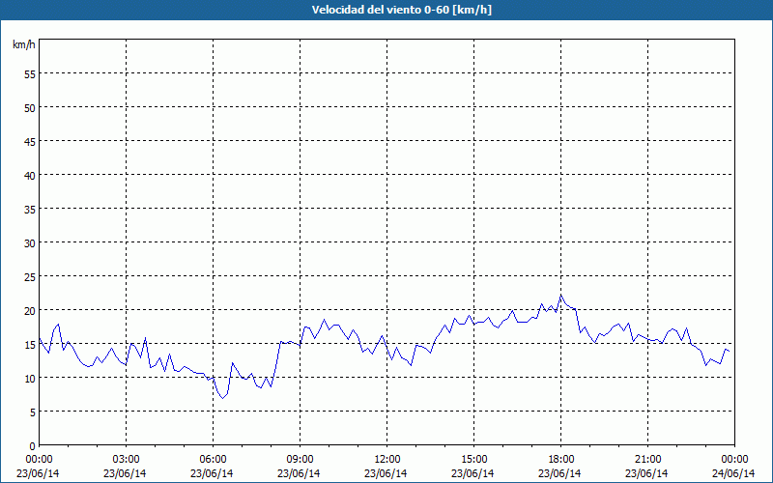The image size is (773, 483).
Task: Click the 45 value on the y-axis
Action: click(x=30, y=141)
